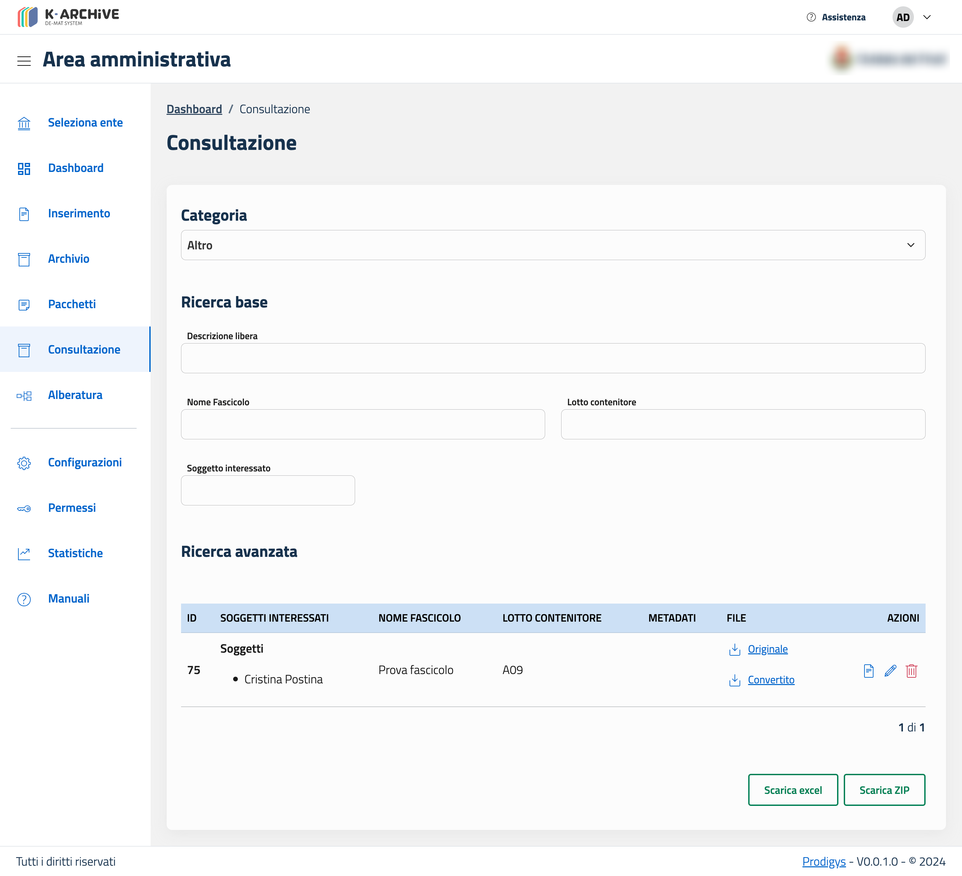Click the K-Archive logo
962x876 pixels.
[68, 17]
